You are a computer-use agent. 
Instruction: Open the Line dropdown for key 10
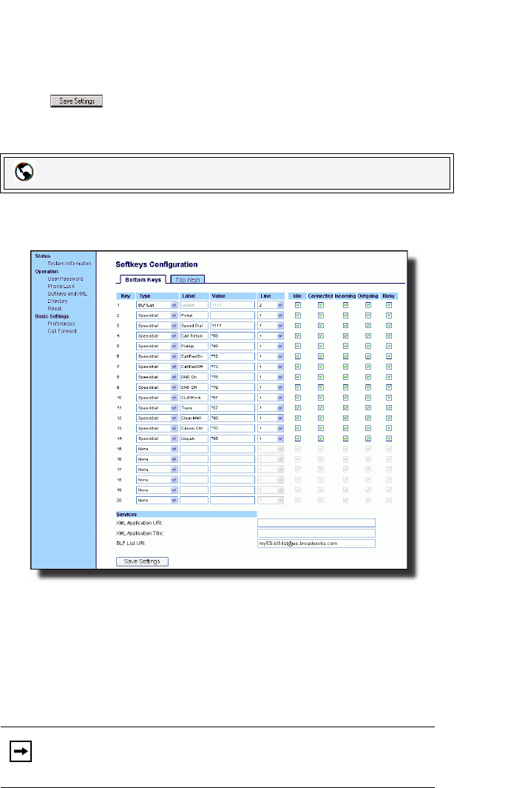click(271, 398)
